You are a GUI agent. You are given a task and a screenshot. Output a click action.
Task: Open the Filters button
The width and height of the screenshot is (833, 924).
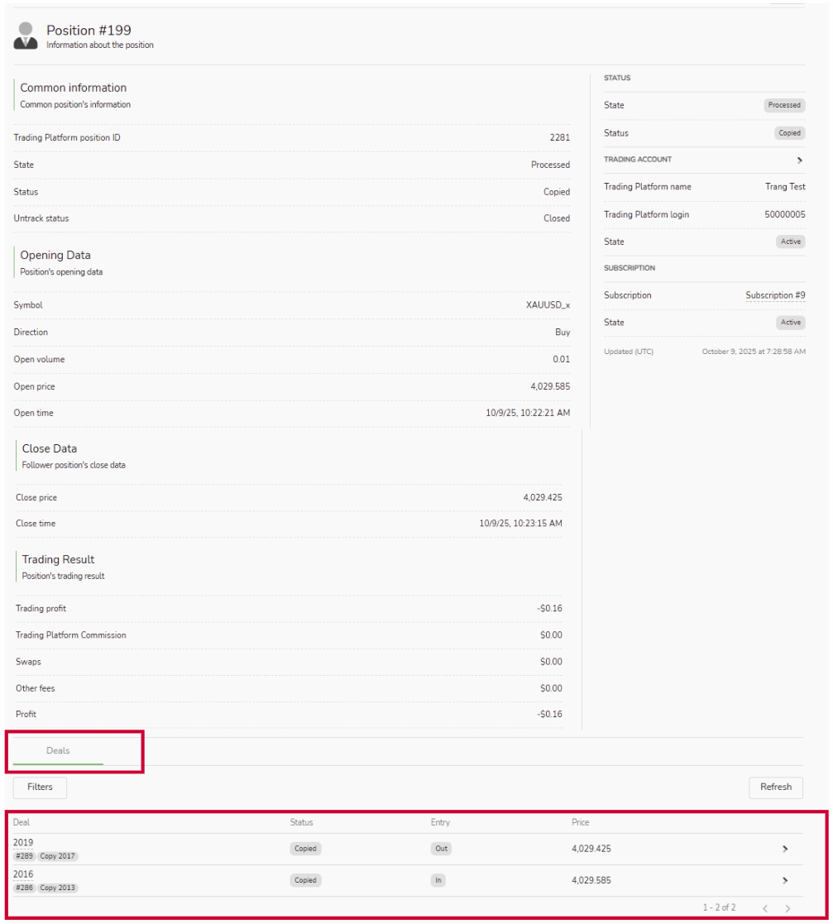click(40, 788)
